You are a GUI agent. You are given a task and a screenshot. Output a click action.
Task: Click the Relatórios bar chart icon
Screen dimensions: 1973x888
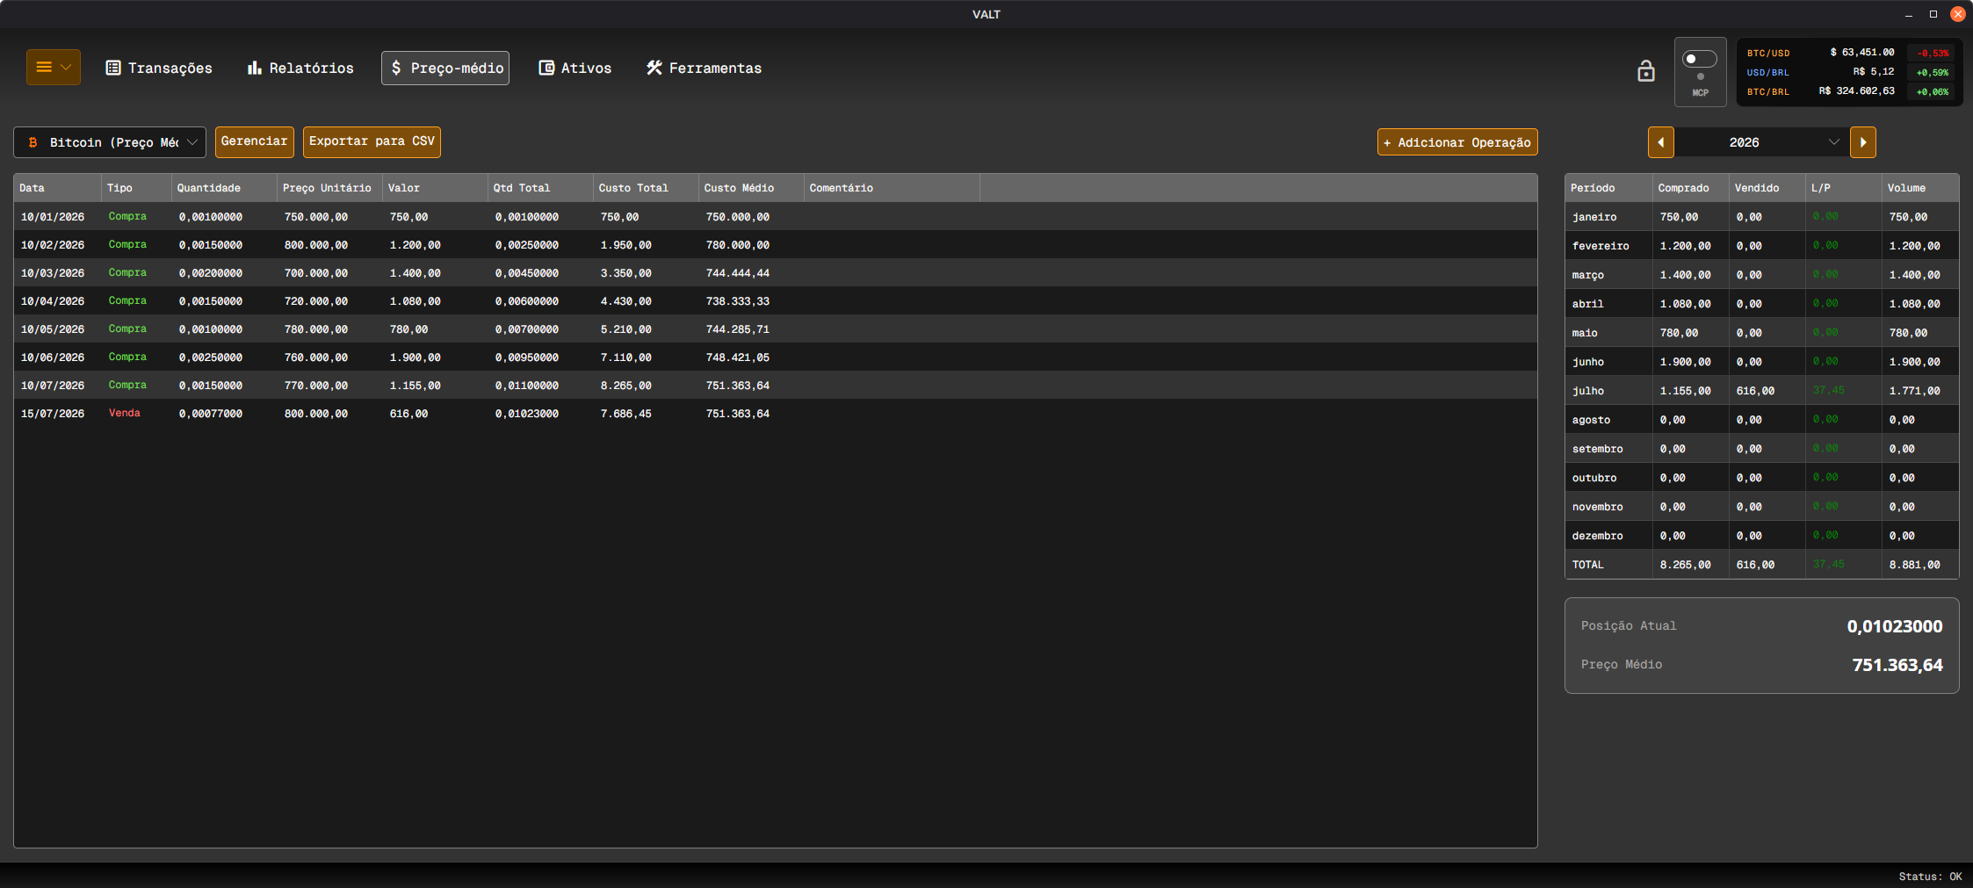point(255,68)
